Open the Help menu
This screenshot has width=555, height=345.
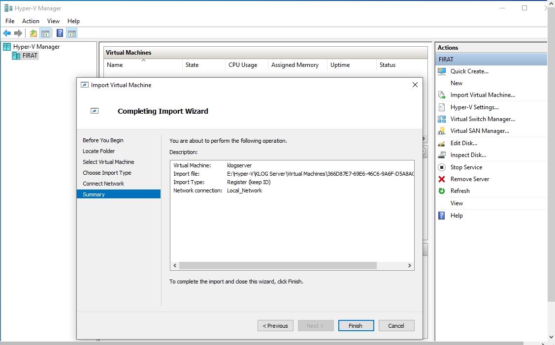click(73, 21)
